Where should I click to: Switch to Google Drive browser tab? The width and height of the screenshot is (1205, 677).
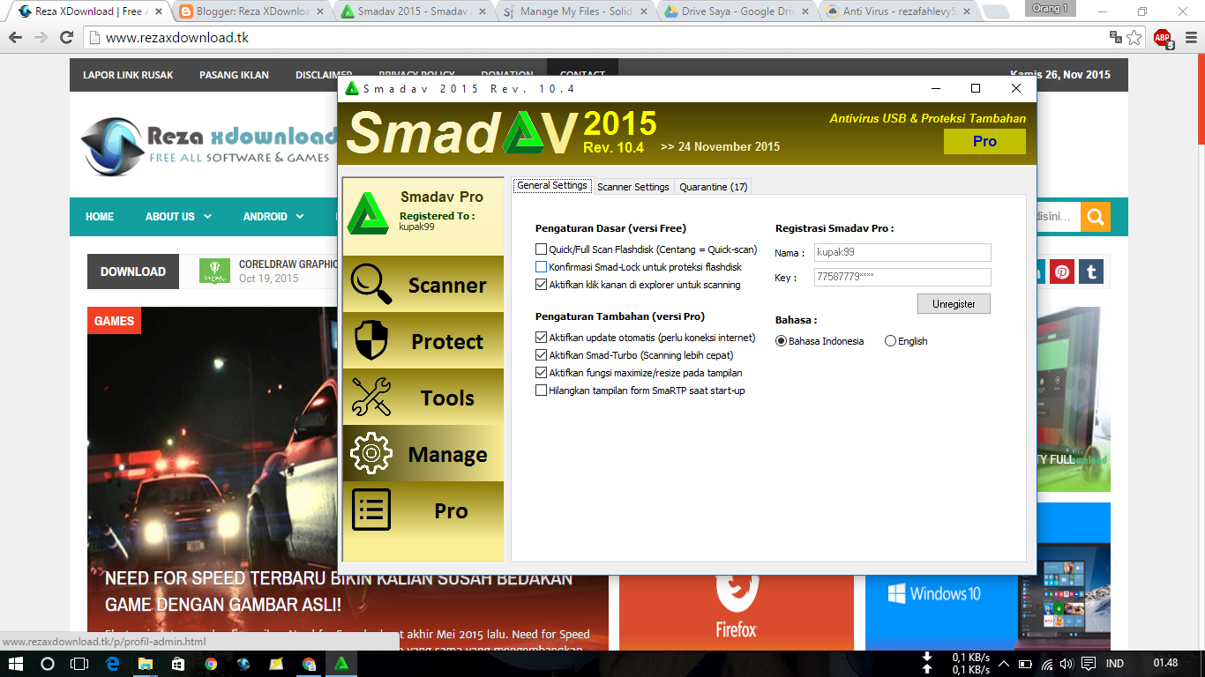coord(737,11)
